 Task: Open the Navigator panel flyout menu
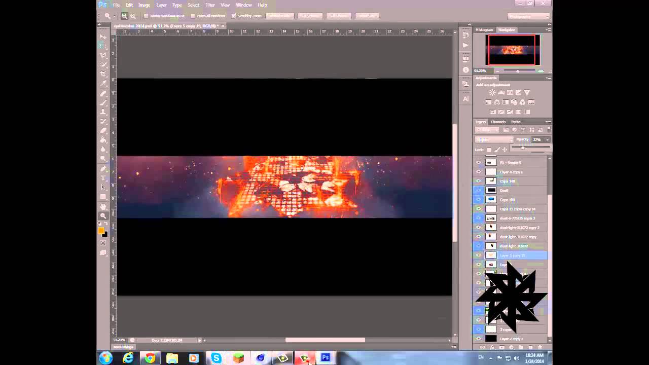point(548,30)
